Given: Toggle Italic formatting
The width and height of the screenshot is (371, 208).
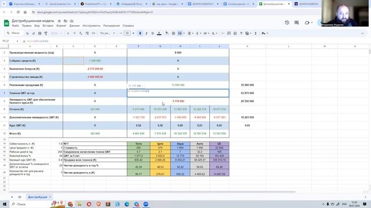Looking at the screenshot, I should (146, 34).
